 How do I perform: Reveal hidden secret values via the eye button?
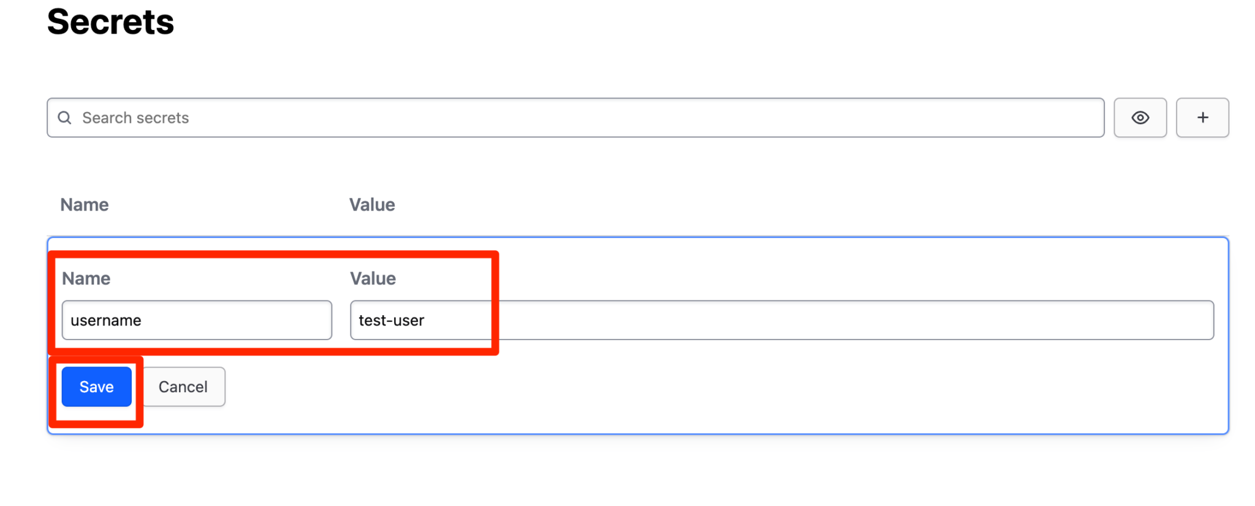[x=1140, y=117]
